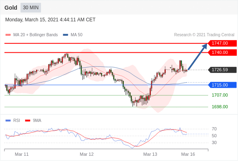Click the MA 50 blue legend swatch
Screen dimensions: 238x161
tap(65, 35)
